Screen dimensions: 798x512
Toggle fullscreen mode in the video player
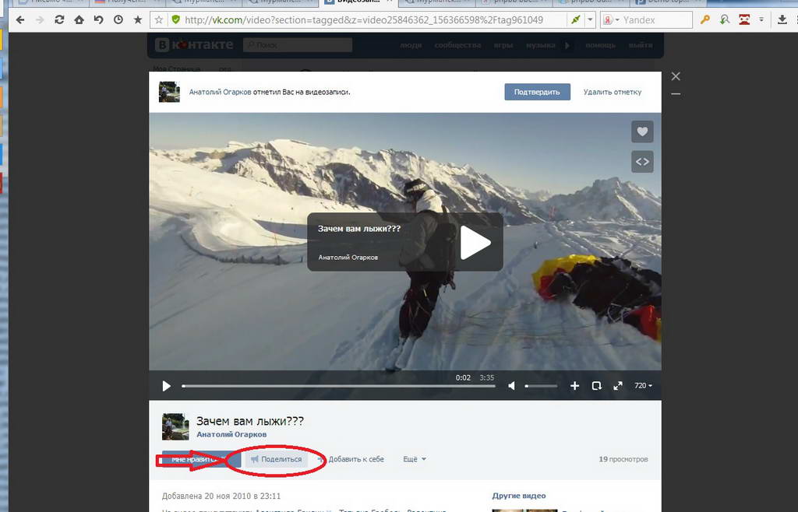pyautogui.click(x=618, y=386)
